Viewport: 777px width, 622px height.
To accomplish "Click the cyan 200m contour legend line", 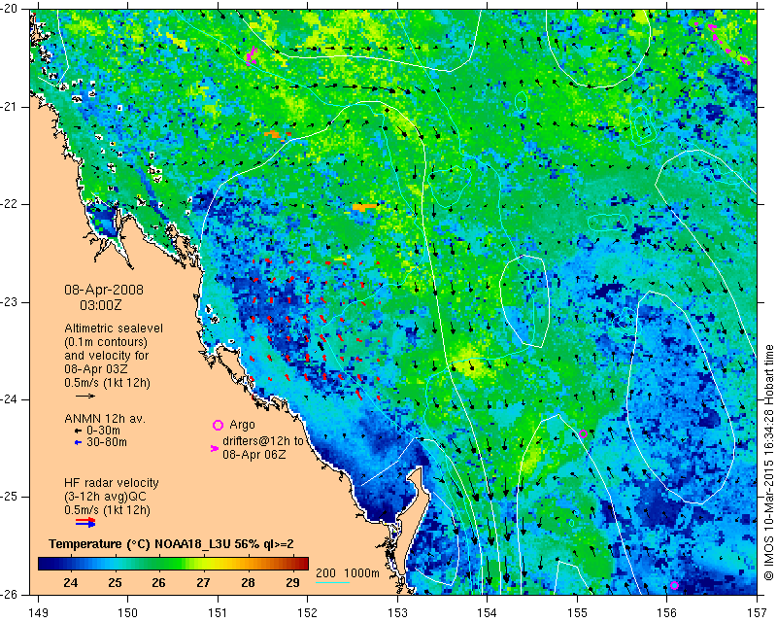I will (332, 582).
